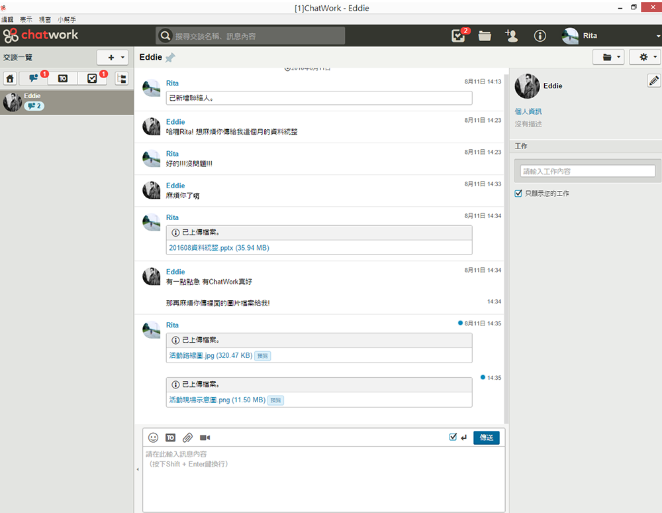Open the 小幫手 menu
This screenshot has height=513, width=662.
67,19
